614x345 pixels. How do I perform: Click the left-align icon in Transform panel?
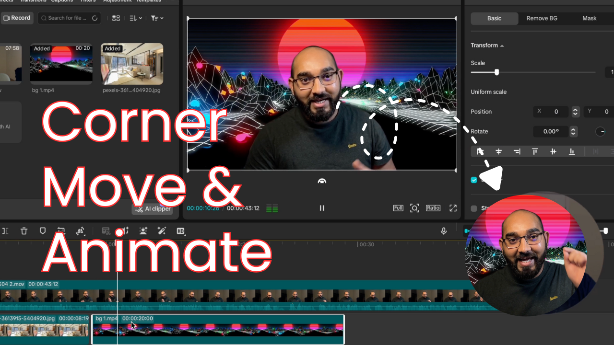point(480,151)
